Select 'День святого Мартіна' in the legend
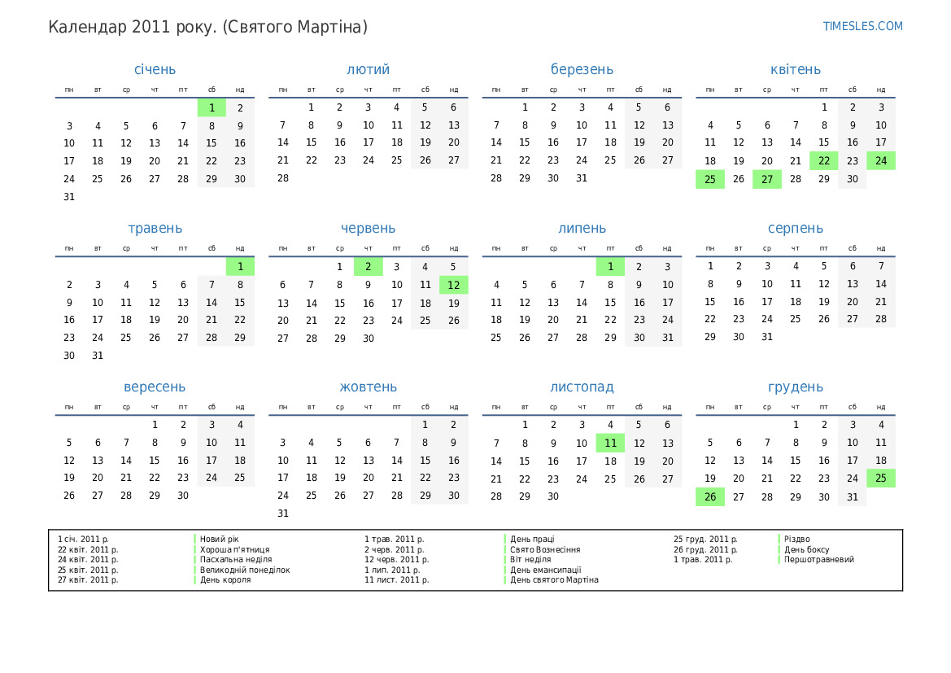 554,579
